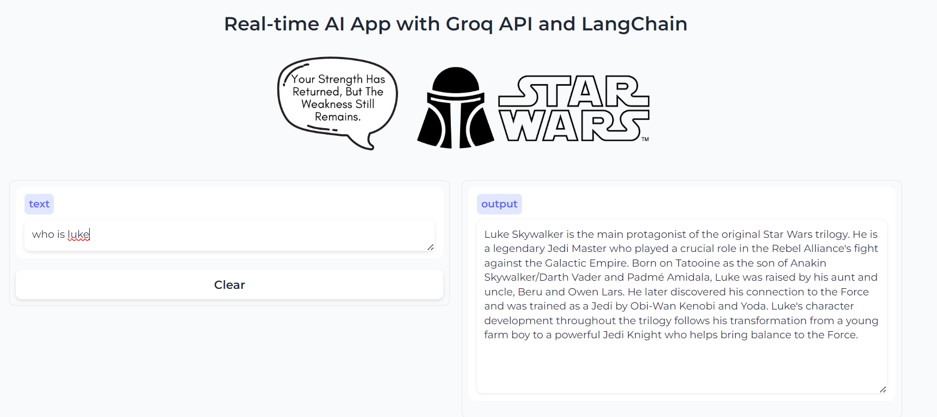Click the Mandalorian helmet icon
This screenshot has height=417, width=937.
456,108
